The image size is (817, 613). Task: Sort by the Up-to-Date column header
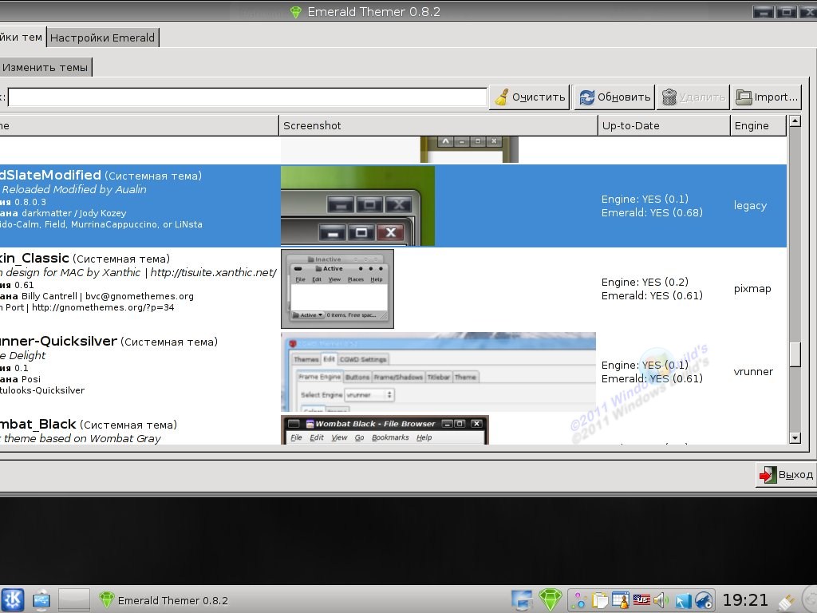click(x=664, y=125)
